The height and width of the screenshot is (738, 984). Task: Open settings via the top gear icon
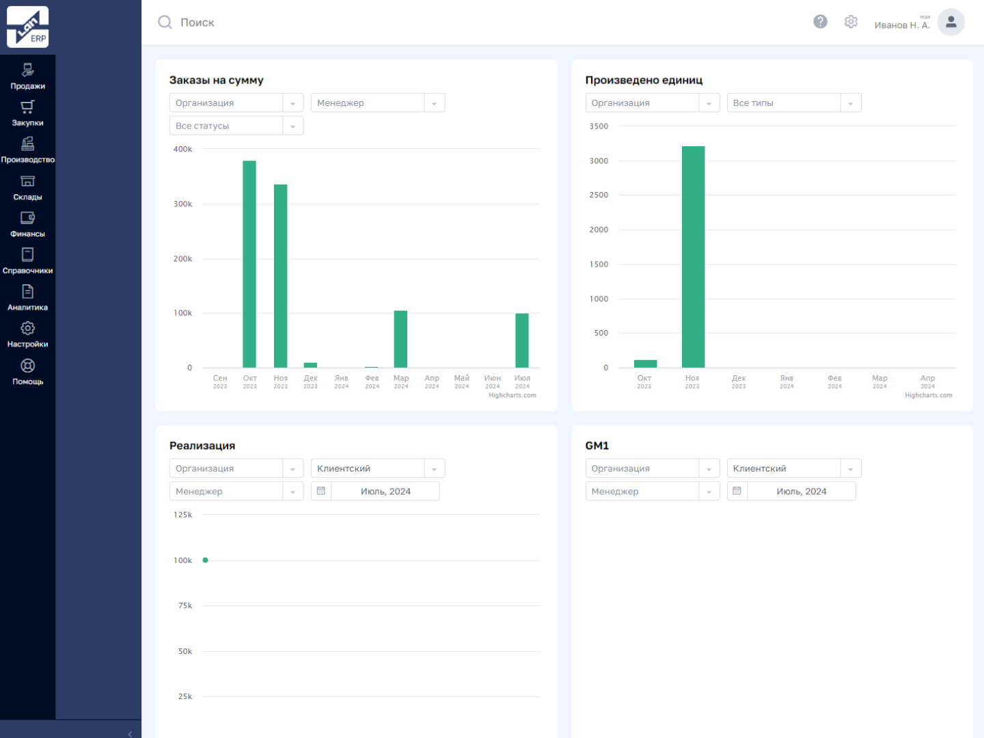pyautogui.click(x=851, y=22)
